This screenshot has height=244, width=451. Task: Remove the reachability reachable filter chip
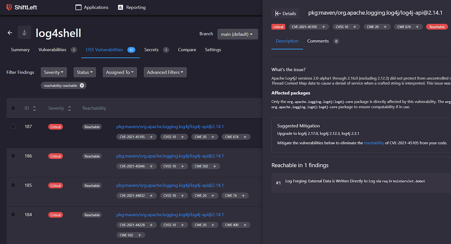coord(82,85)
